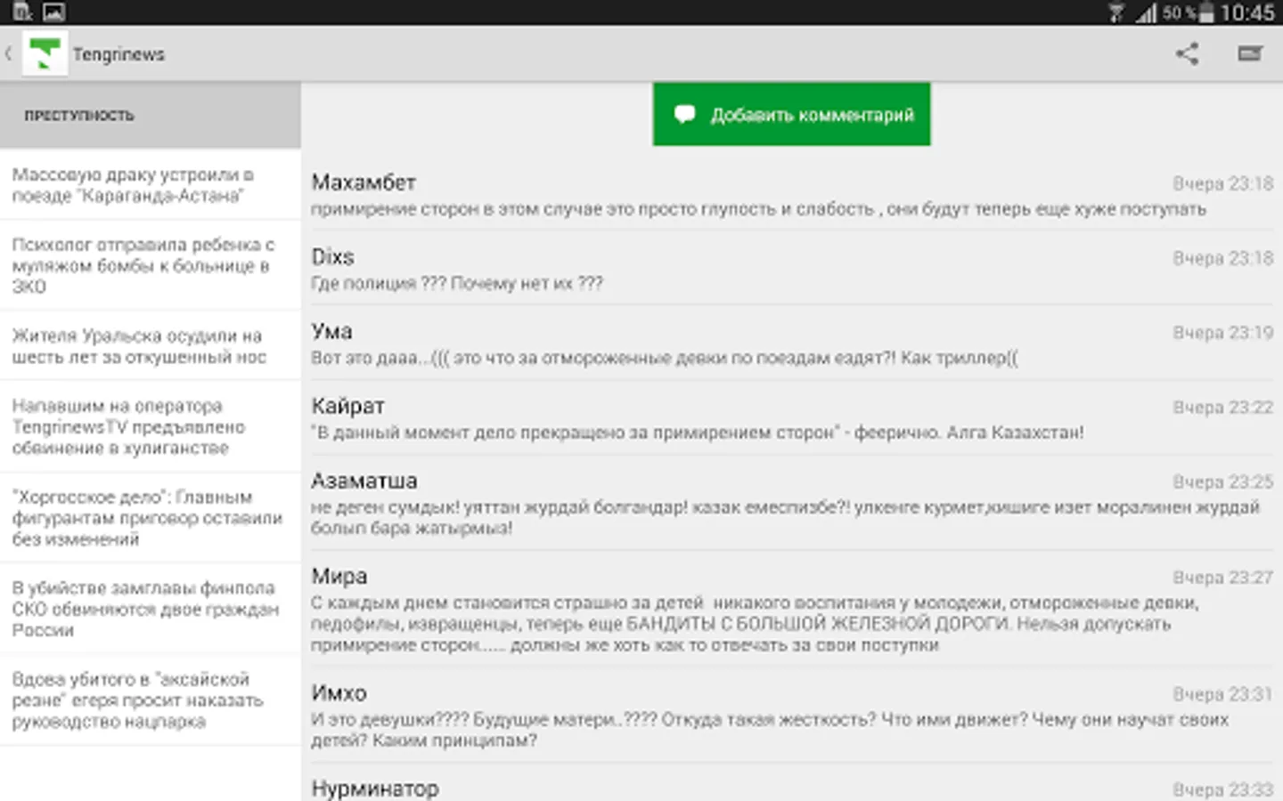Tap comment text Где полиция ???
1283x801 pixels.
click(456, 284)
